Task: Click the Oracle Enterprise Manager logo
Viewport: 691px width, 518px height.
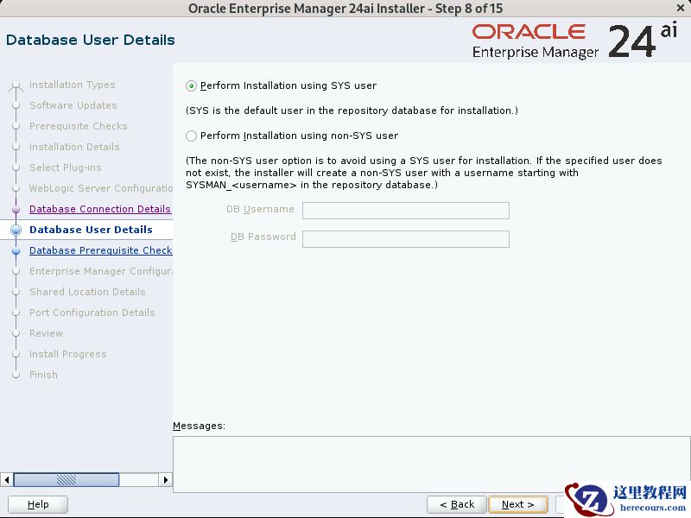Action: [575, 41]
